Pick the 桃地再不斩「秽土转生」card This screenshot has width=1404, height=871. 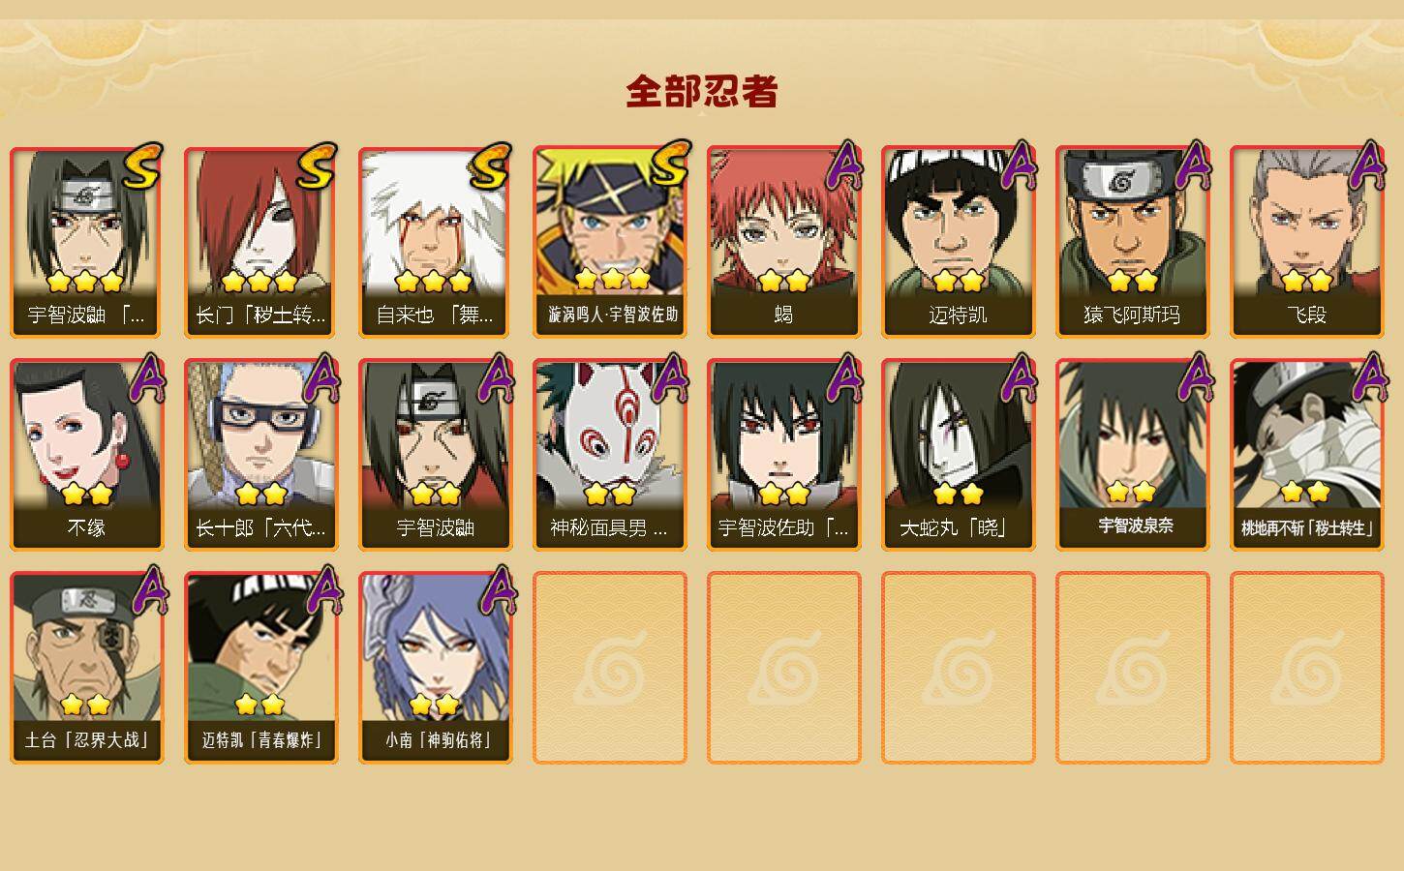point(1307,455)
